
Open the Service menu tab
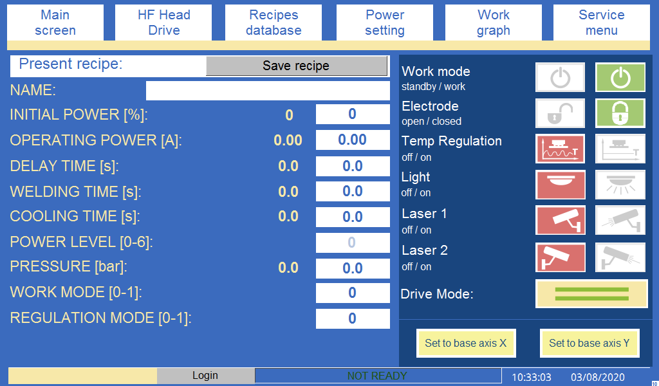coord(601,23)
